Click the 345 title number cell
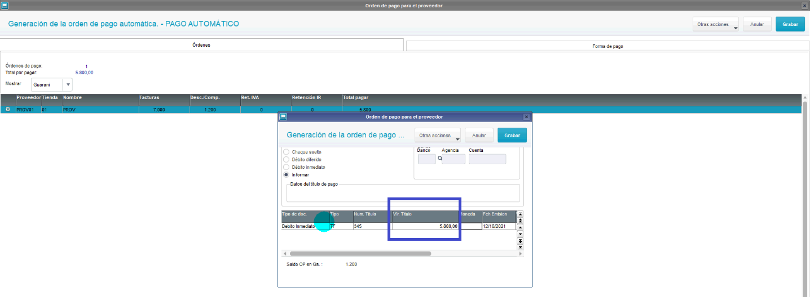810x297 pixels. coord(372,226)
